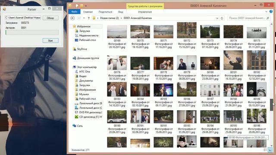Go up one folder level arrow

pyautogui.click(x=89, y=18)
